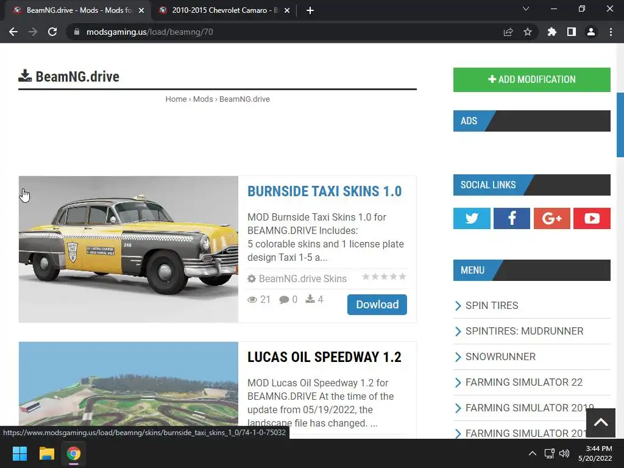The height and width of the screenshot is (468, 624).
Task: Click the comments count on Burnside Taxi
Action: 288,299
